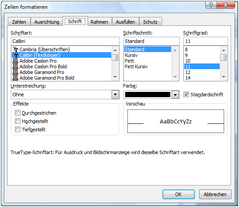
Task: Choose font size 11 in list
Action: tap(202, 67)
